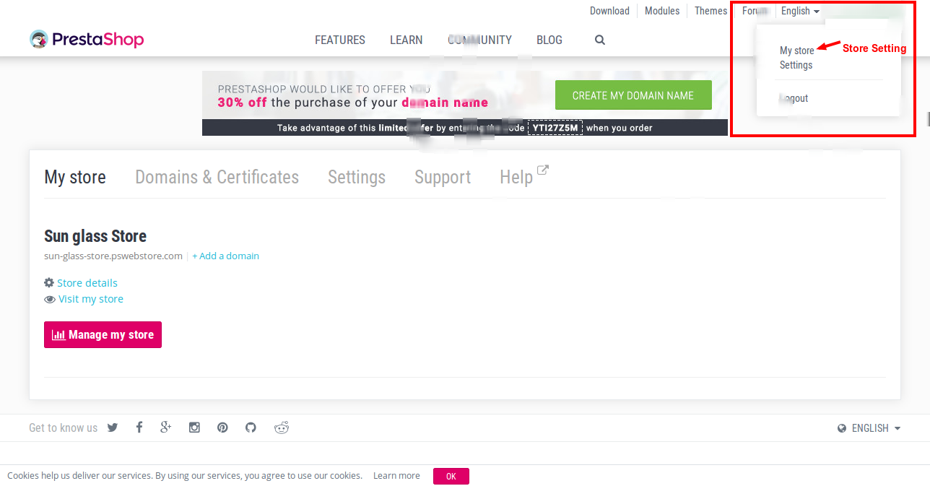Open PrestaShop's Twitter page icon

pos(113,428)
